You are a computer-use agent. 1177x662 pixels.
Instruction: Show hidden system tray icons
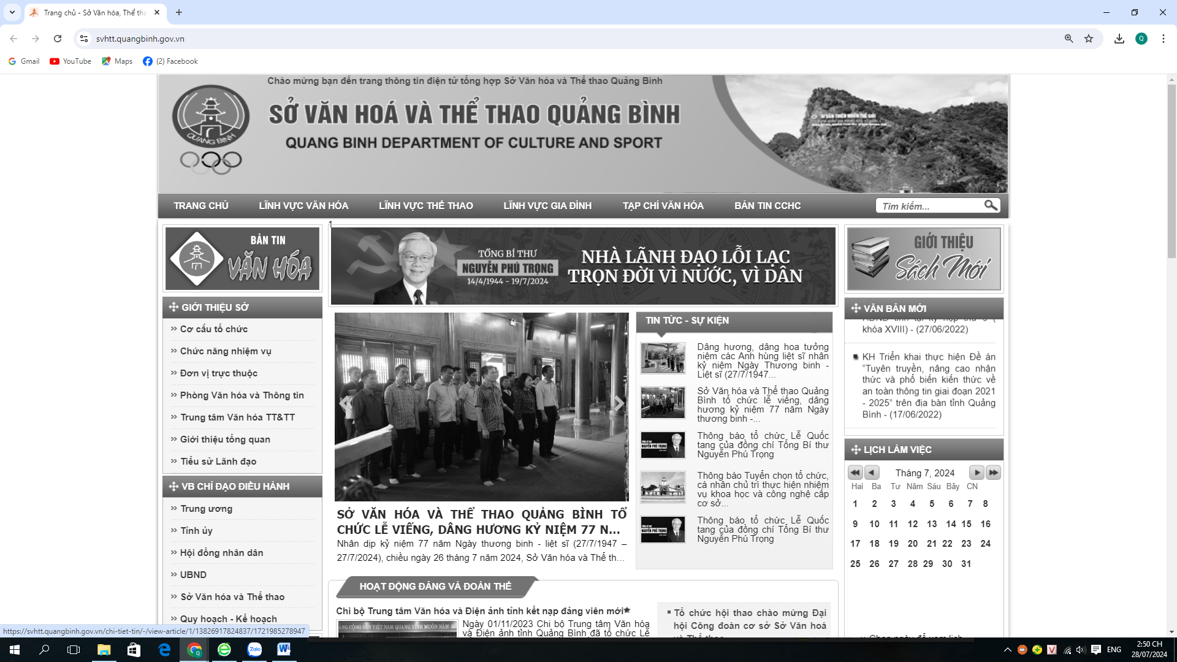point(1007,650)
